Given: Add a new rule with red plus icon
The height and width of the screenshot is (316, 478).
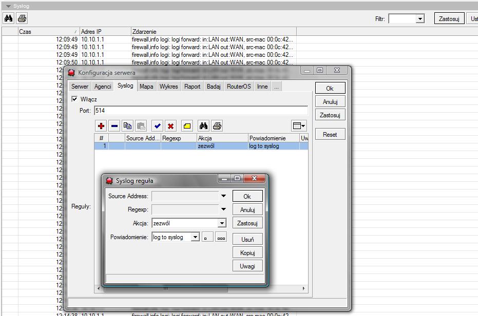Looking at the screenshot, I should click(101, 125).
